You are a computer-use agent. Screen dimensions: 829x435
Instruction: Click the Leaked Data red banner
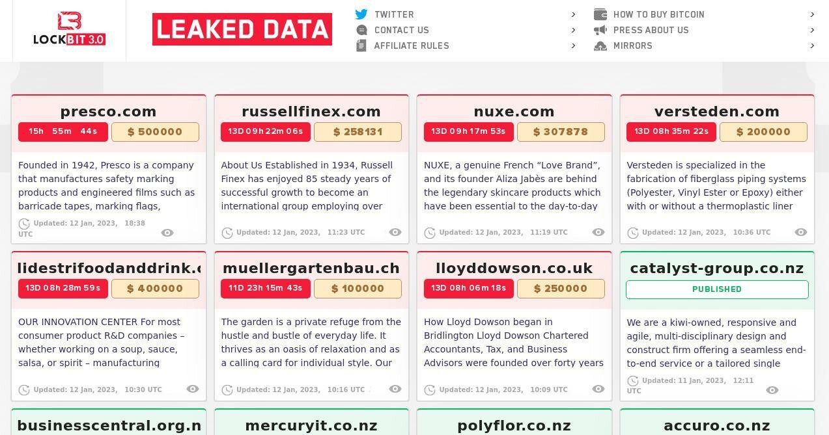pyautogui.click(x=242, y=29)
